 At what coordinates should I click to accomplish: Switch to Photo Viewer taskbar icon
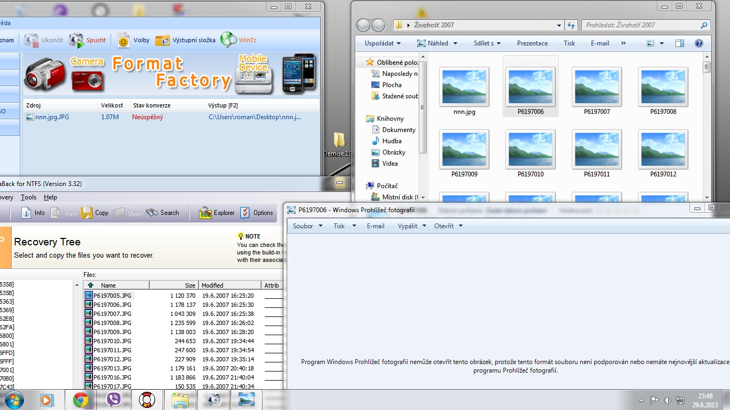click(247, 400)
